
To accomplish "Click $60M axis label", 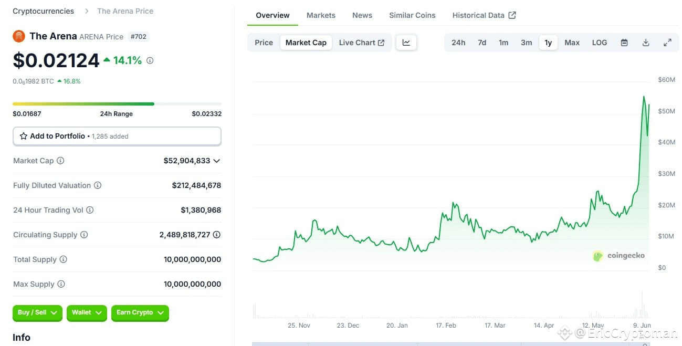I will (666, 80).
